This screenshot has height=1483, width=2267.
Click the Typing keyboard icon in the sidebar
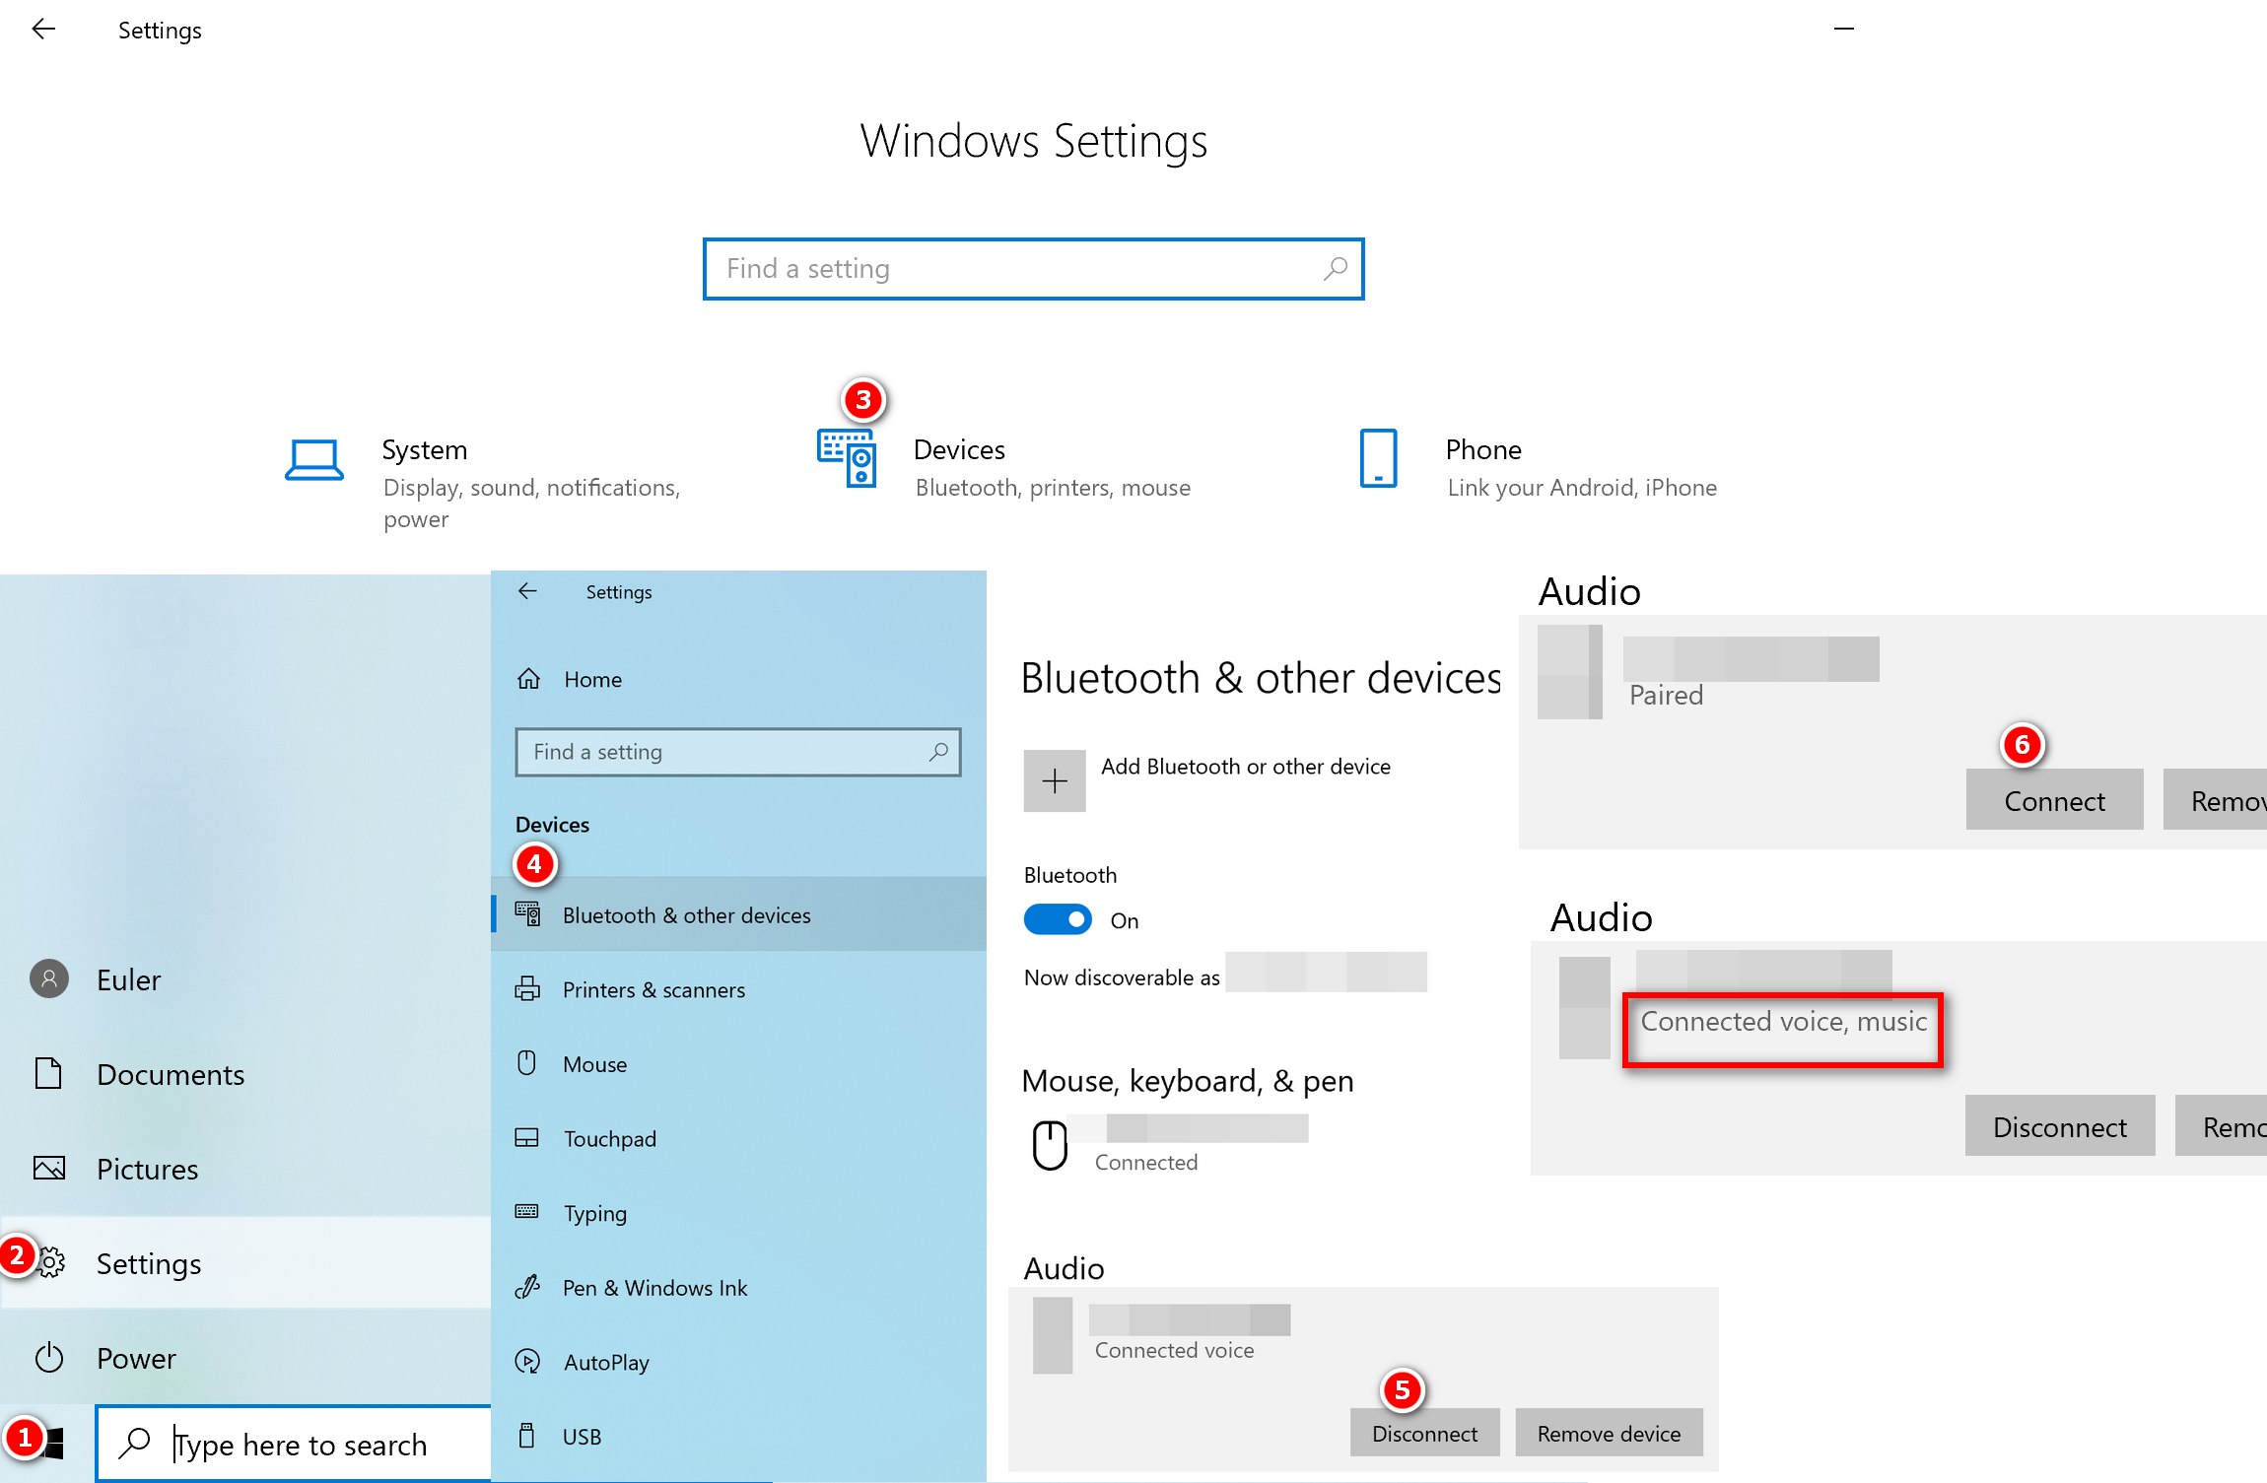[527, 1212]
